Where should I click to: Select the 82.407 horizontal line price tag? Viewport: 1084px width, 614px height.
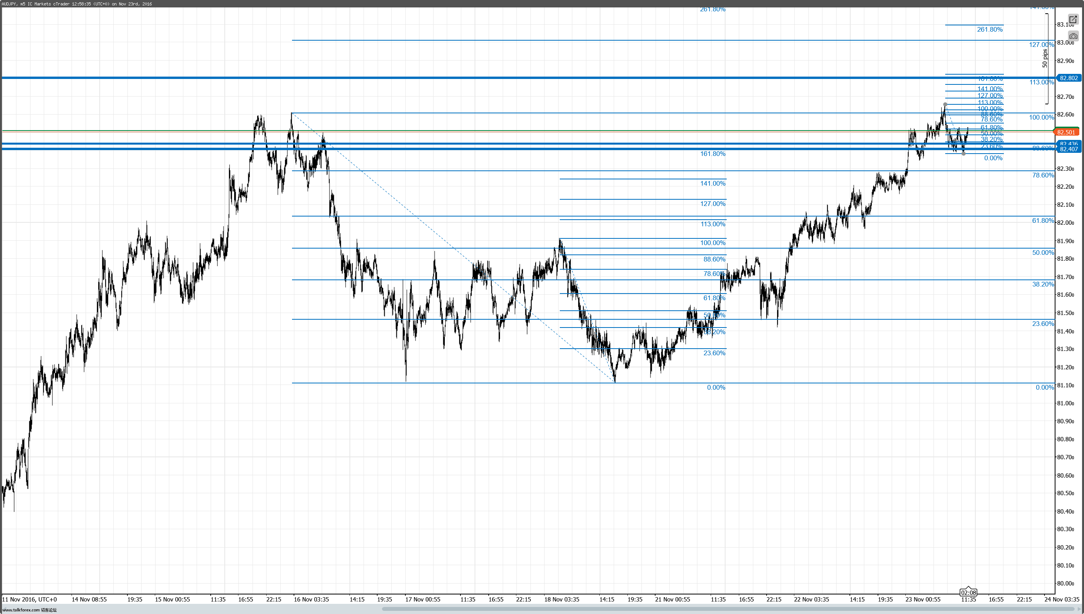tap(1068, 149)
